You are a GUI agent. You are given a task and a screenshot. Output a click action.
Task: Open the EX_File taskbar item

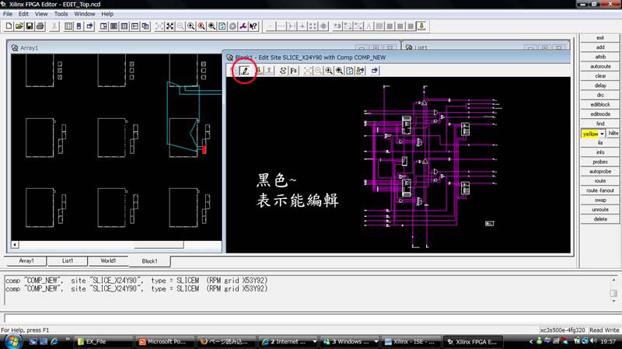[103, 341]
